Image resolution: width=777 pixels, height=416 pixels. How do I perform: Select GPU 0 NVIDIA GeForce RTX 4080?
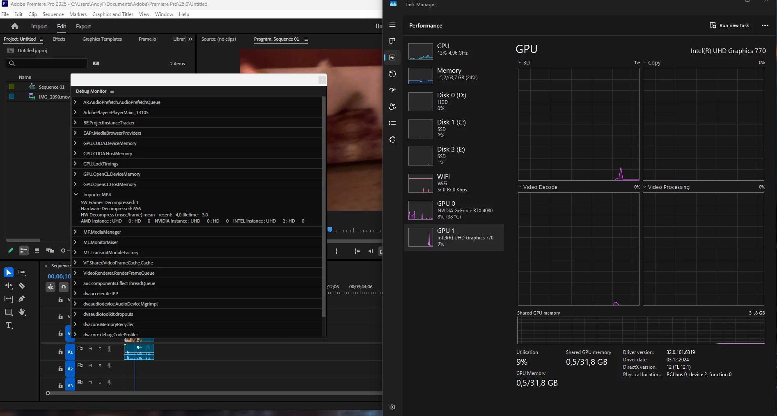(x=454, y=210)
